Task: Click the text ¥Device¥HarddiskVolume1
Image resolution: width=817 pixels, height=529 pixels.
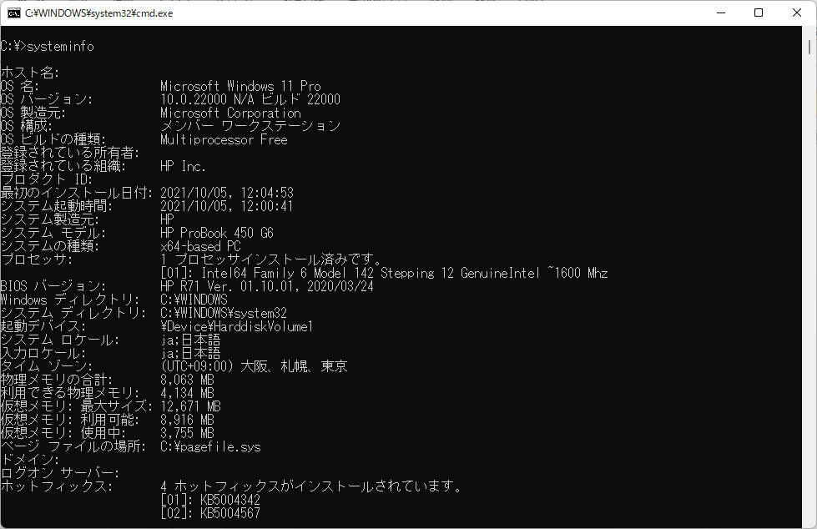Action: pyautogui.click(x=236, y=327)
